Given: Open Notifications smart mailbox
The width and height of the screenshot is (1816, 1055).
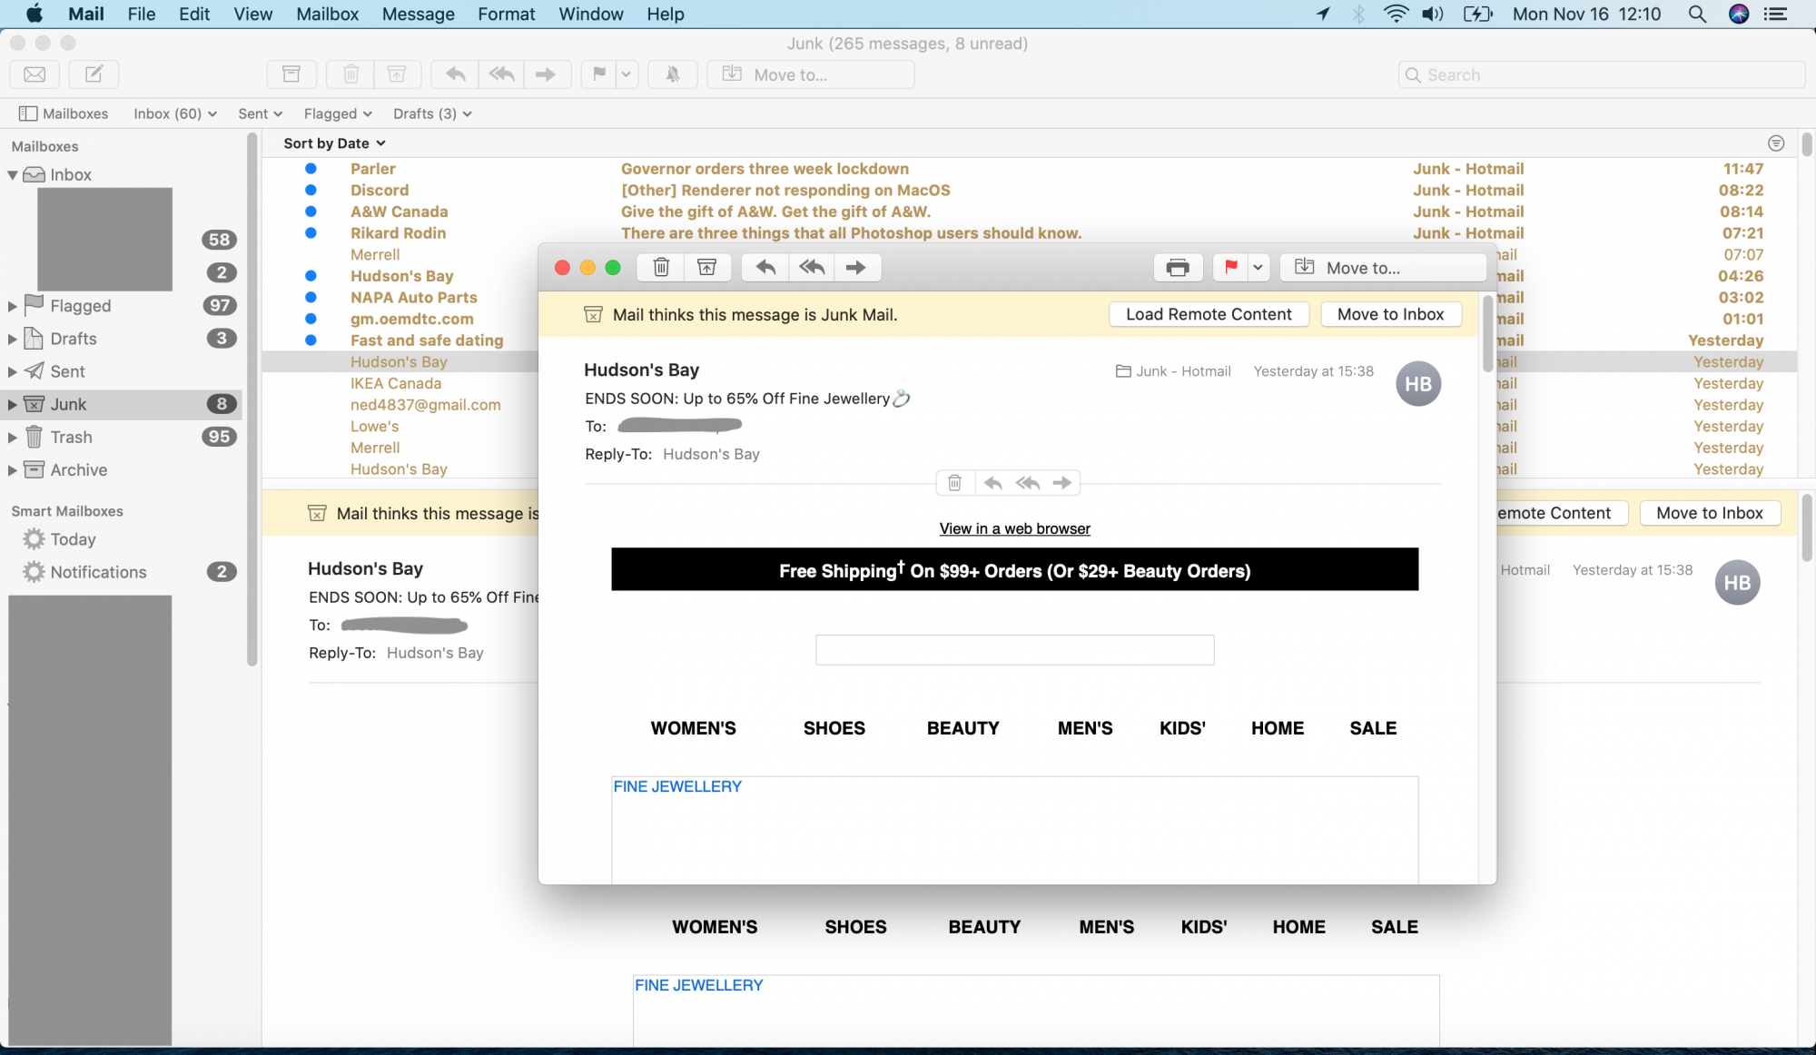Looking at the screenshot, I should 98,572.
